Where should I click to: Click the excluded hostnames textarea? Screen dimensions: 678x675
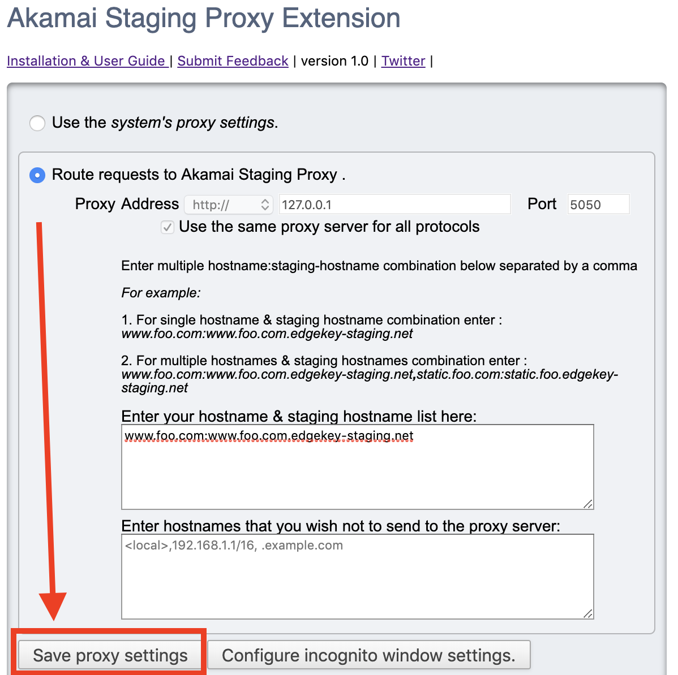[x=357, y=577]
